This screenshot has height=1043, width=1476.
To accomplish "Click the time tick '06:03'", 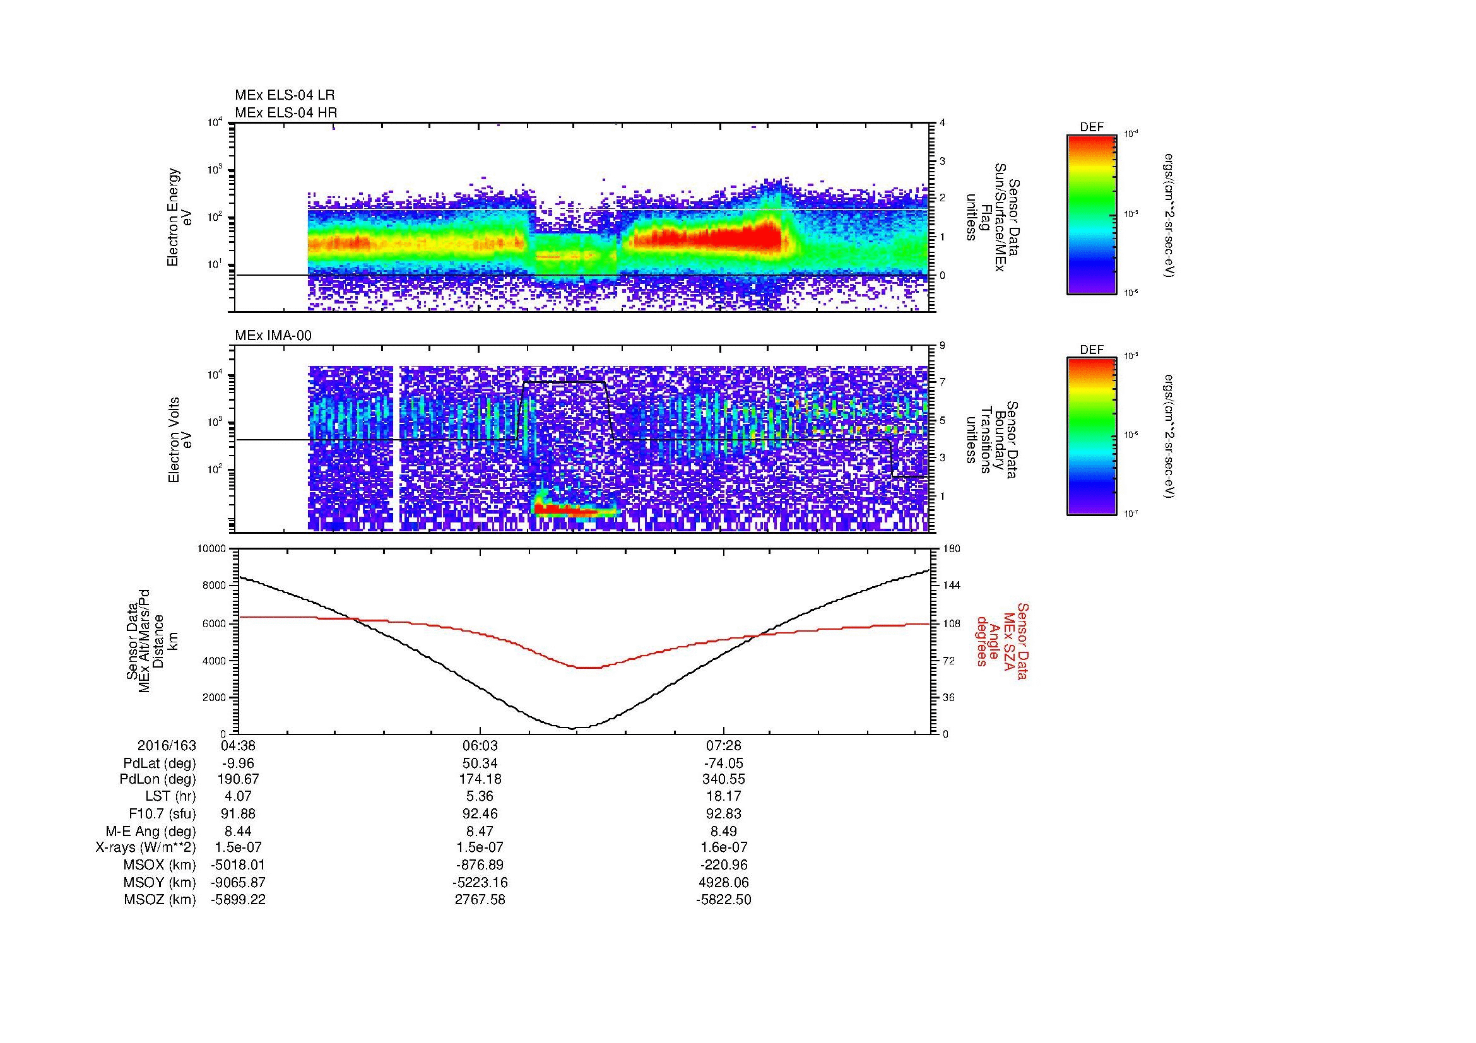I will click(x=480, y=745).
